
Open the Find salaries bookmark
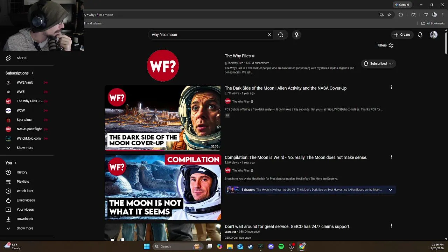[93, 23]
